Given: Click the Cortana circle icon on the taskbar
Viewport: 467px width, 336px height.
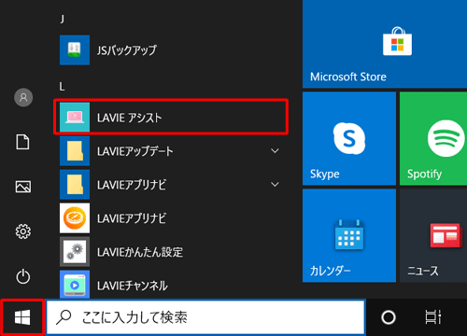Looking at the screenshot, I should [x=389, y=317].
